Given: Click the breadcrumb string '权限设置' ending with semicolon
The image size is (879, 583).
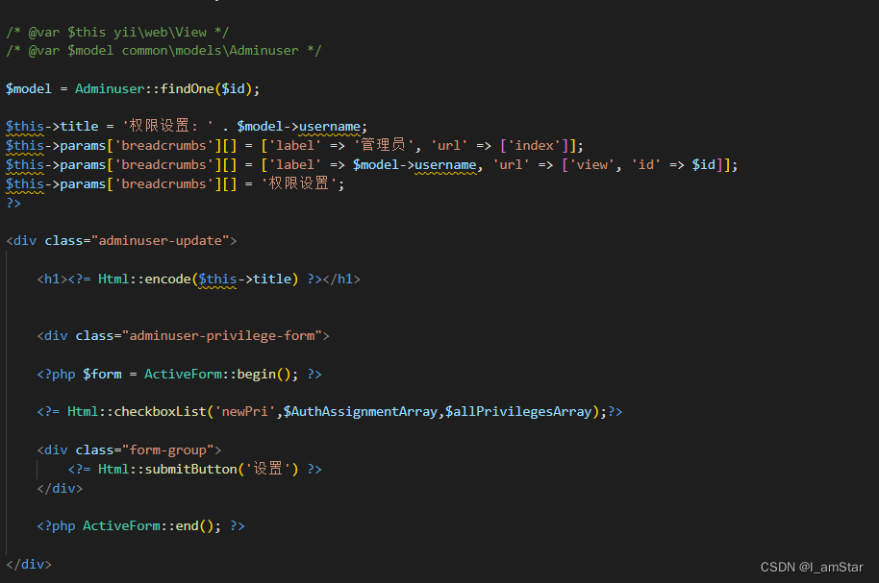Looking at the screenshot, I should [x=299, y=183].
